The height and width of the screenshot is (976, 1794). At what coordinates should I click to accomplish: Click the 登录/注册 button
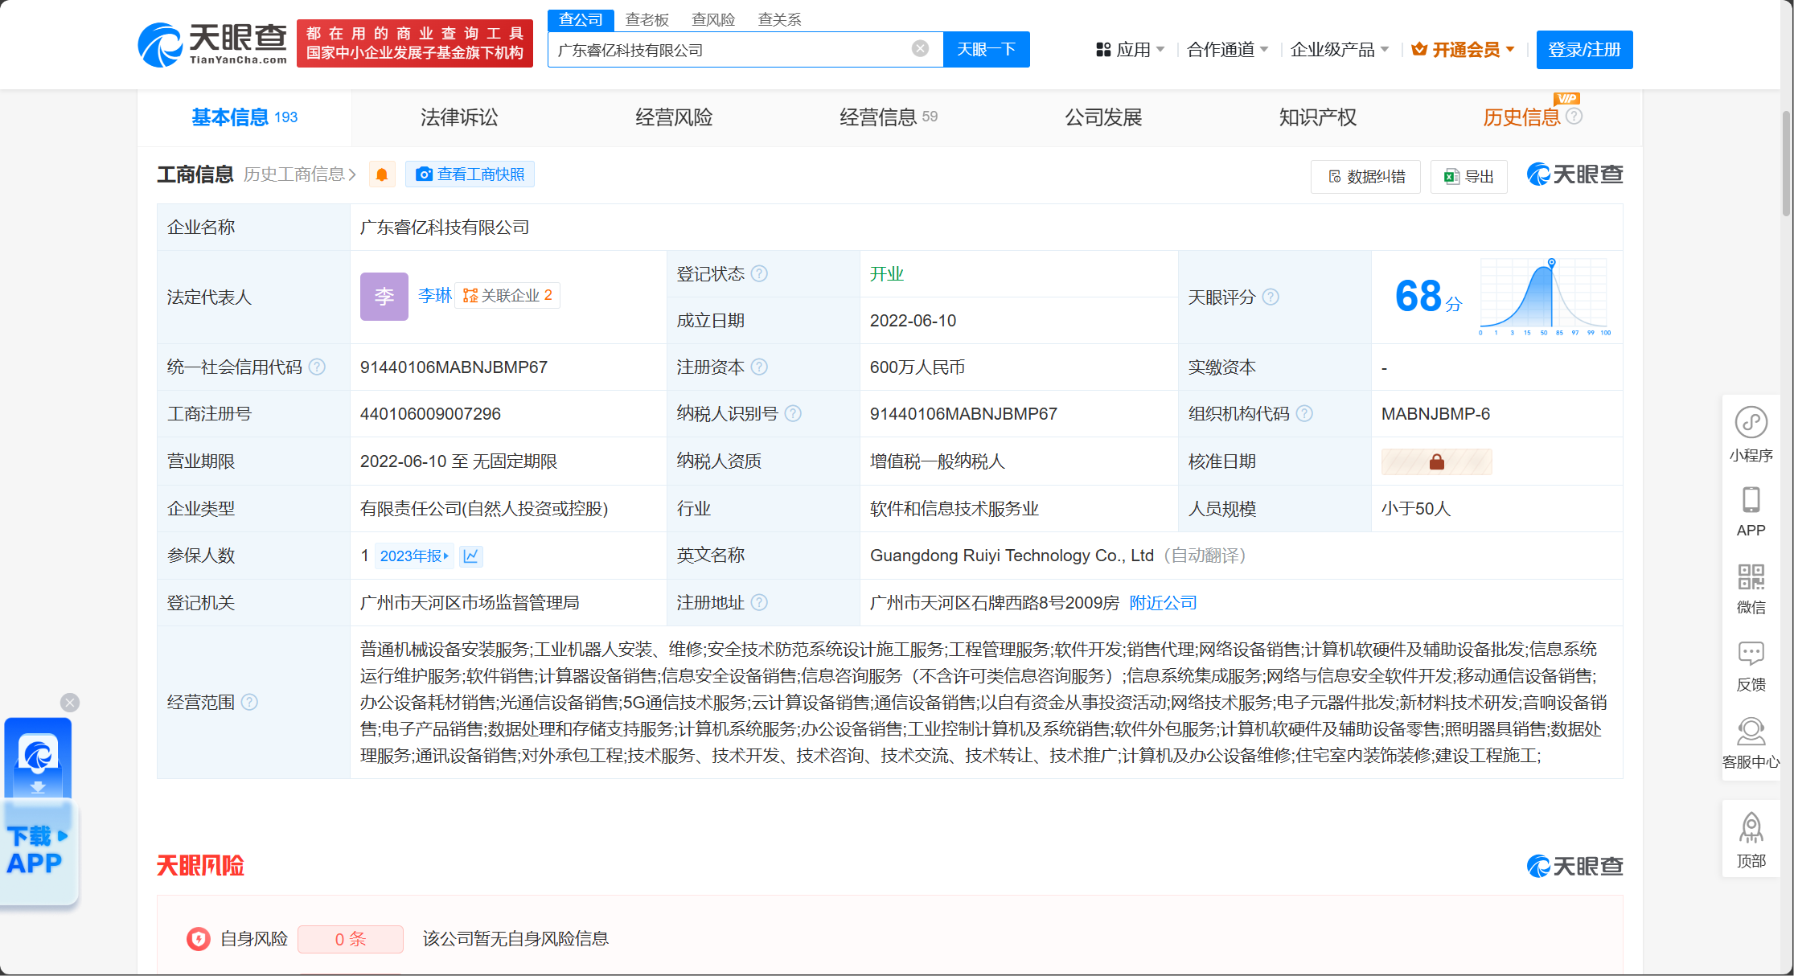tap(1584, 50)
